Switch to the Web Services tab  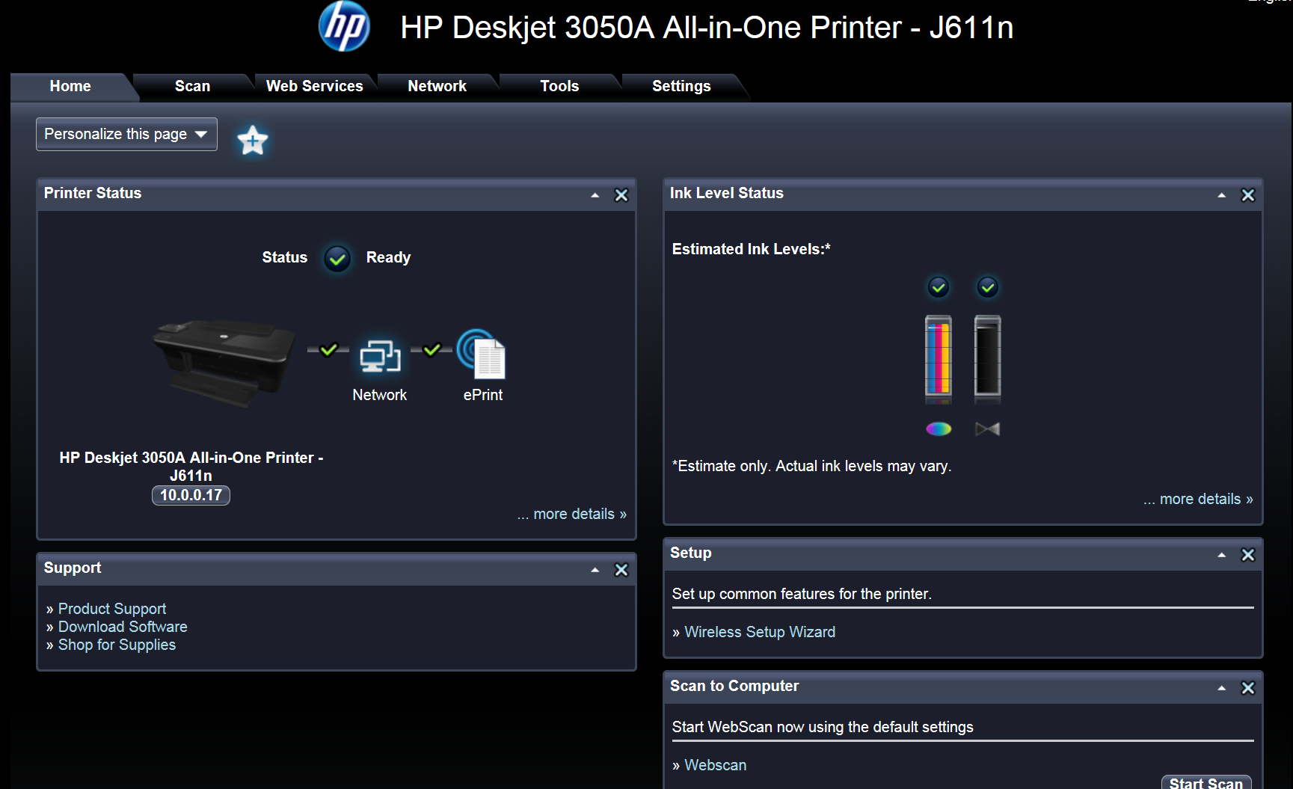[x=314, y=86]
